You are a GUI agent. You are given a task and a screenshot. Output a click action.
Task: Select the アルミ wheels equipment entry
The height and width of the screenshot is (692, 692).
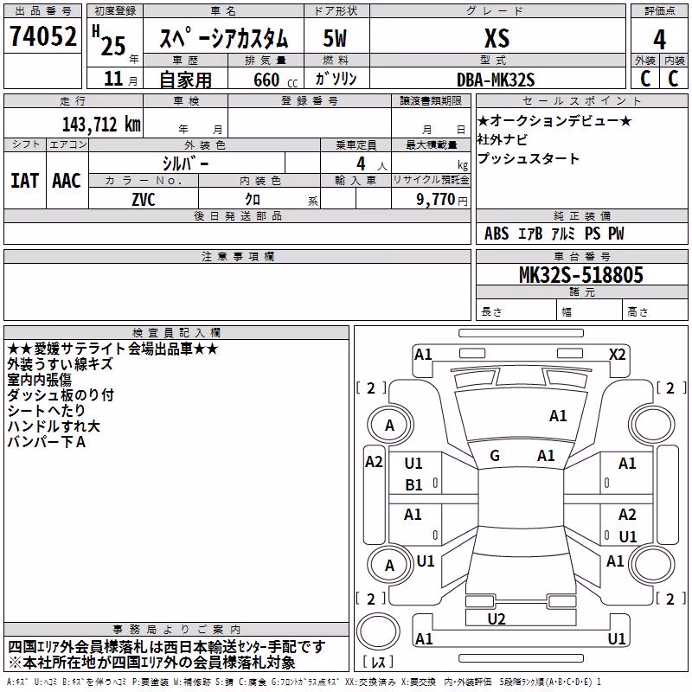pyautogui.click(x=563, y=234)
